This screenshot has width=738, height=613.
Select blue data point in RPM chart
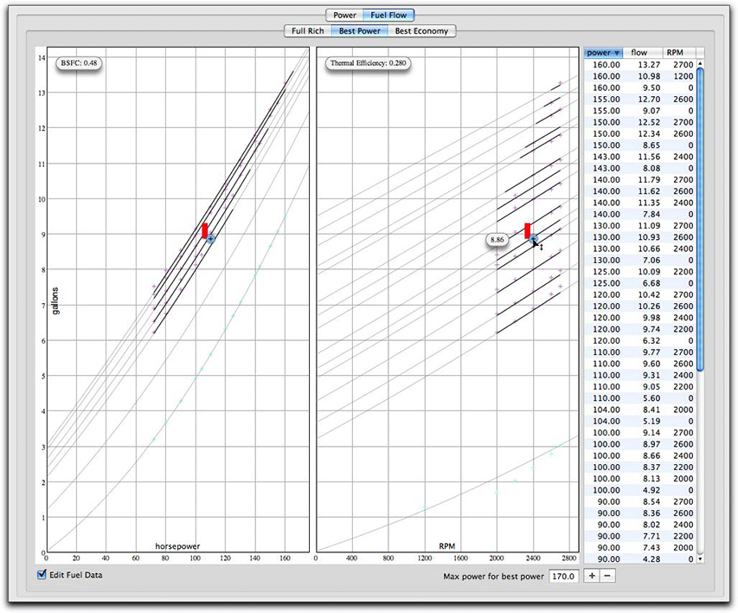(x=533, y=238)
